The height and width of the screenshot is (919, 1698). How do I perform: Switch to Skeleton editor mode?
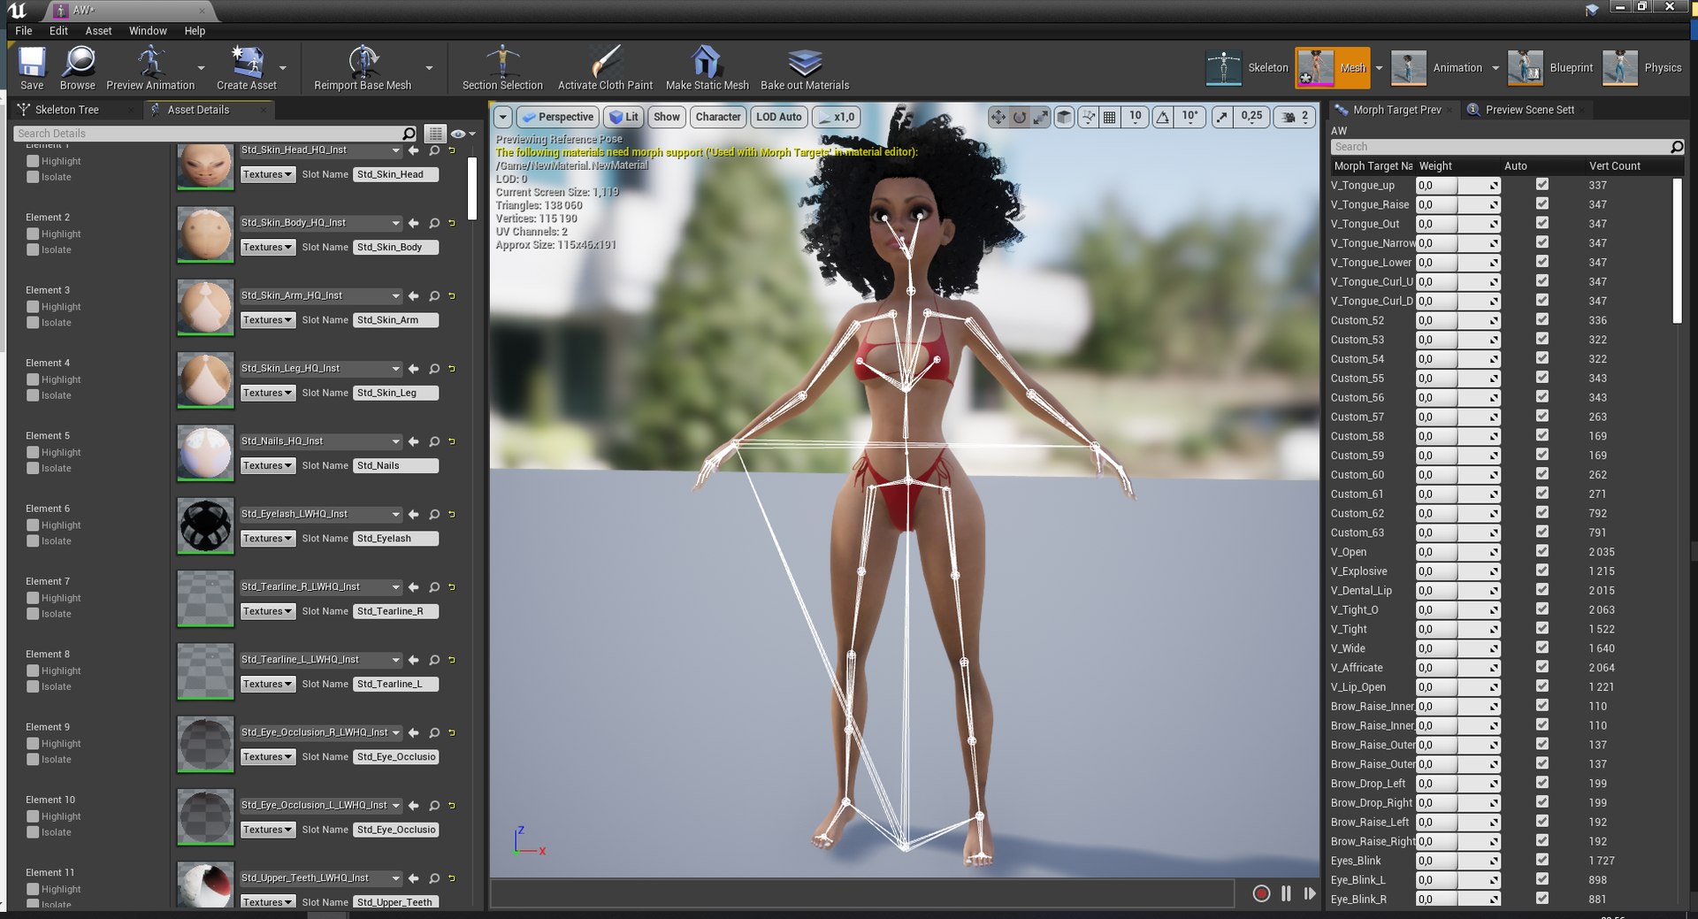pos(1247,67)
